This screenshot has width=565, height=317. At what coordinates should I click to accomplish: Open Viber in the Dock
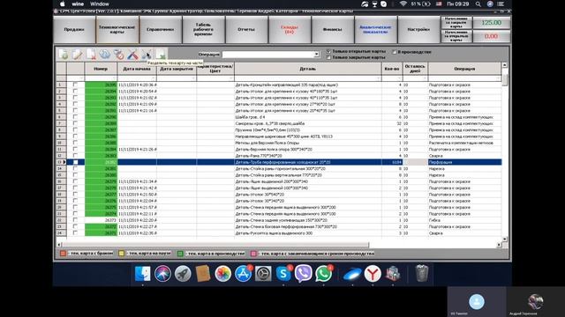coord(304,274)
